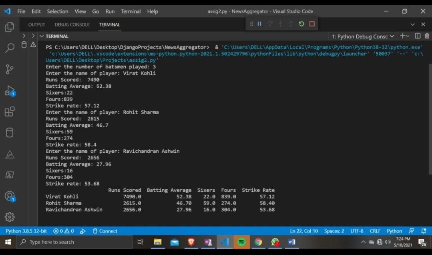Image resolution: width=432 pixels, height=255 pixels.
Task: Open File Explorer from the taskbar
Action: pos(158,242)
